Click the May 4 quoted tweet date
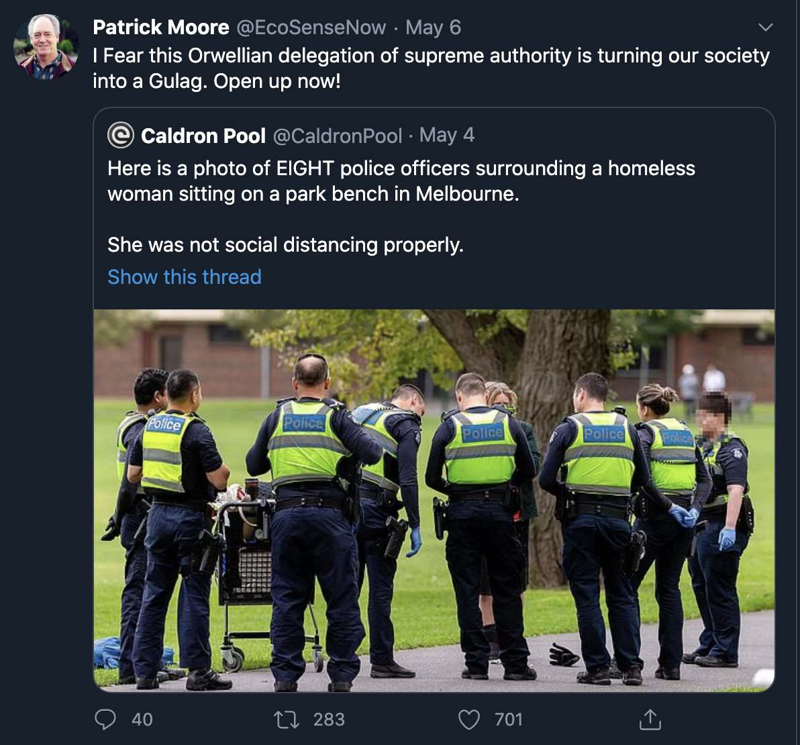This screenshot has width=800, height=745. click(x=447, y=135)
